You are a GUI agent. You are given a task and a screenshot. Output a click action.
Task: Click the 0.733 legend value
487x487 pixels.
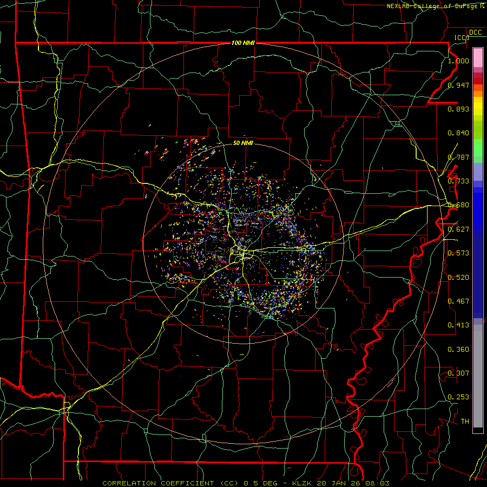458,181
